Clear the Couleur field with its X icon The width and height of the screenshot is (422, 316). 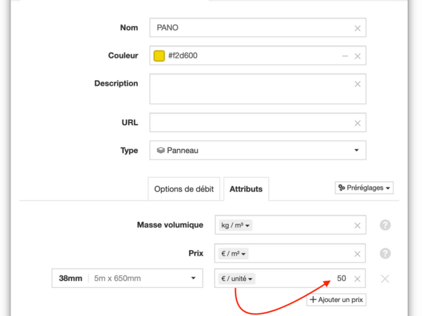click(x=357, y=56)
